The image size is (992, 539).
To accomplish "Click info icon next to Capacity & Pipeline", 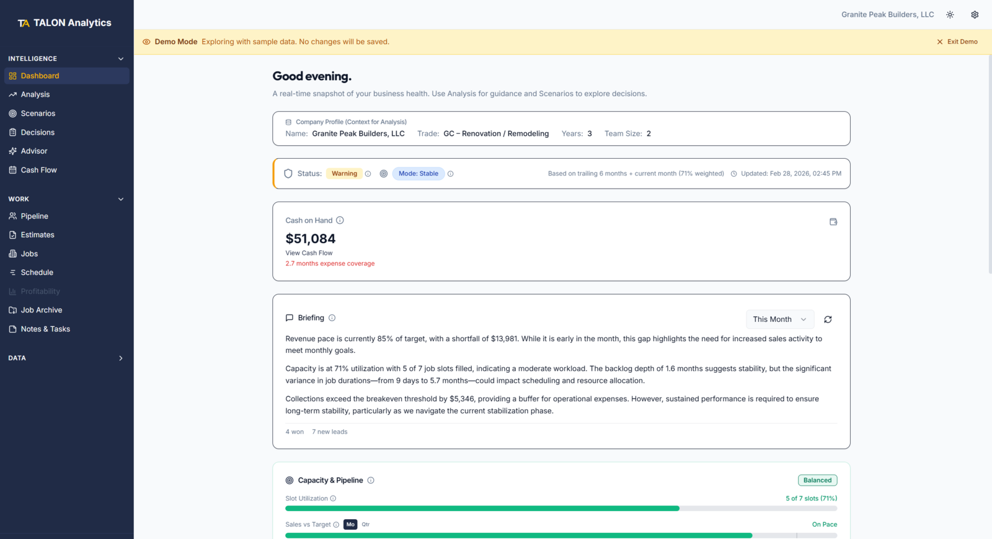I will click(x=371, y=480).
